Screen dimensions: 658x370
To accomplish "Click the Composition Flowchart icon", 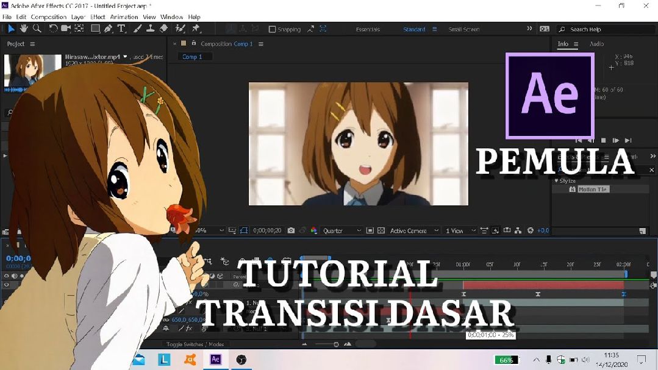I will (x=518, y=230).
